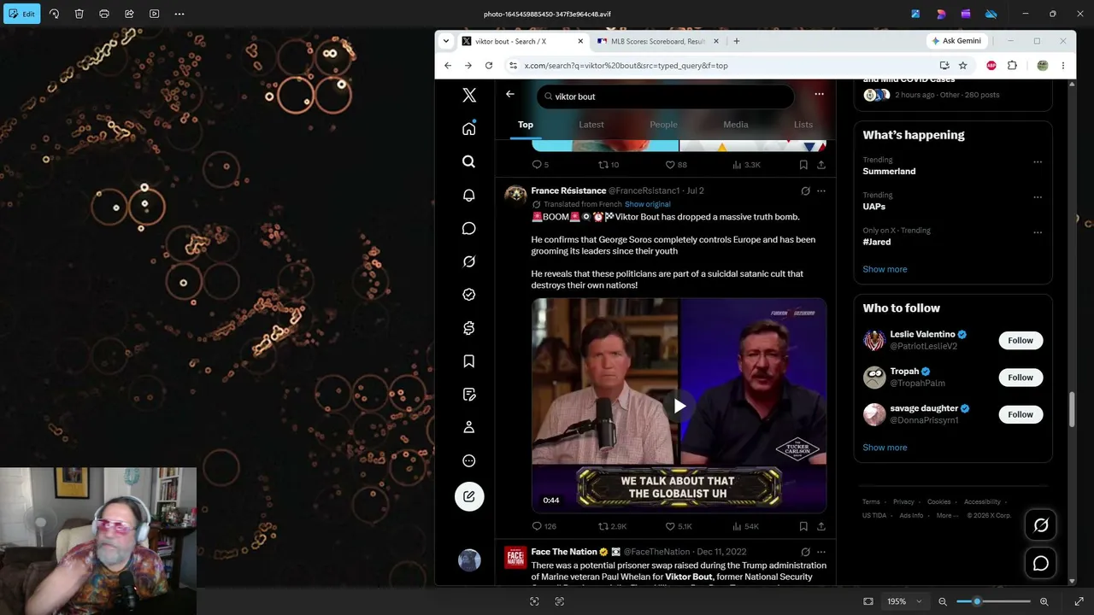The image size is (1094, 615).
Task: Share the photo from Photos toolbar
Action: point(129,14)
